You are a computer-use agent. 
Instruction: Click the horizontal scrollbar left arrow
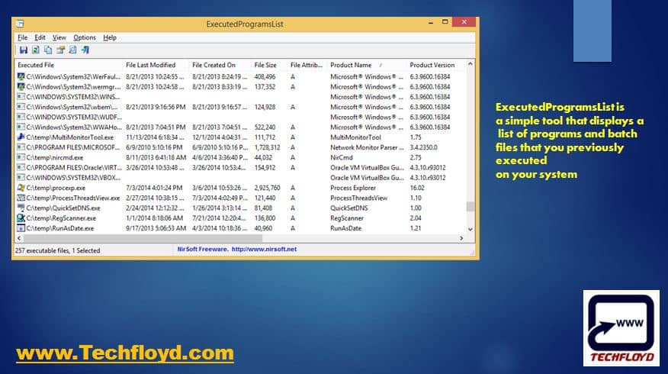19,238
